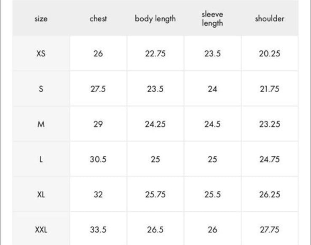Image resolution: width=311 pixels, height=245 pixels.
Task: Select the "shoulder" column header
Action: pyautogui.click(x=270, y=19)
